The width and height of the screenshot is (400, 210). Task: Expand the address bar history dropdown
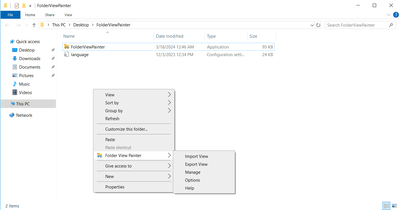click(313, 25)
